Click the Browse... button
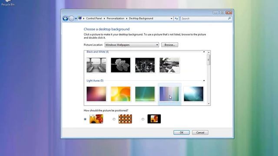The image size is (278, 156). point(170,45)
